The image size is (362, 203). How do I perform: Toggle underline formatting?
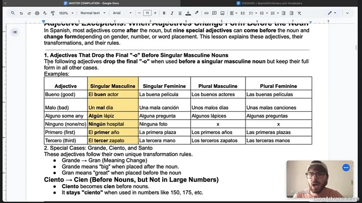click(x=180, y=13)
